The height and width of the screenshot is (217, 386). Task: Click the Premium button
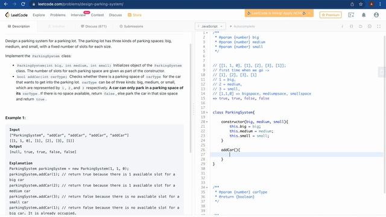click(x=331, y=15)
